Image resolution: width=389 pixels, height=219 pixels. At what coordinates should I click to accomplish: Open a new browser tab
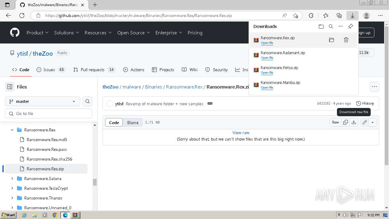(x=95, y=5)
